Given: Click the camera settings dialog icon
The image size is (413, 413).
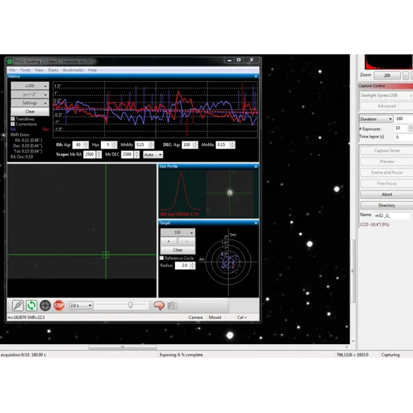Looking at the screenshot, I should (x=172, y=305).
